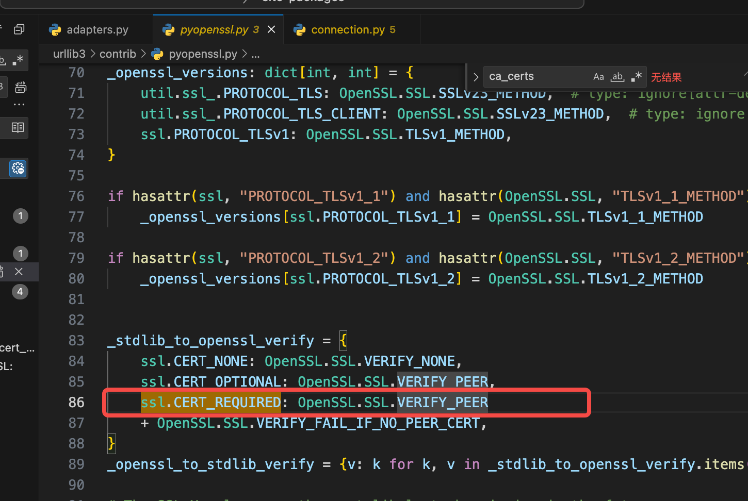Click the sidebar Replace All icon
Viewport: 748px width, 501px height.
(20, 87)
